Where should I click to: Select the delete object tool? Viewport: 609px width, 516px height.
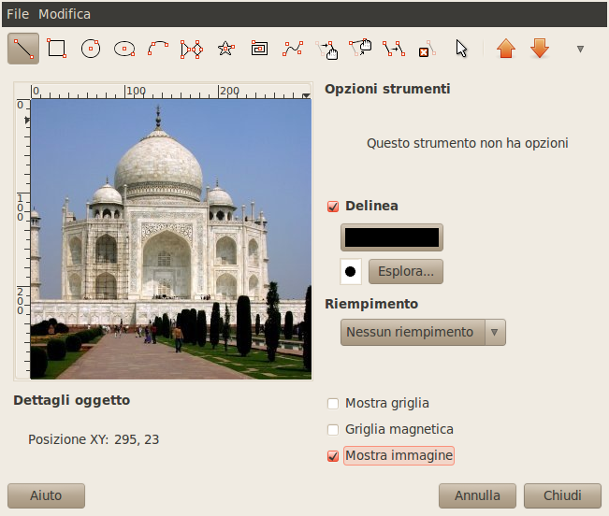[x=428, y=49]
